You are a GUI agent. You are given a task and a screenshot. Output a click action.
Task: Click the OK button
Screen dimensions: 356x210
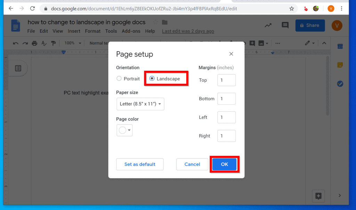pyautogui.click(x=224, y=164)
